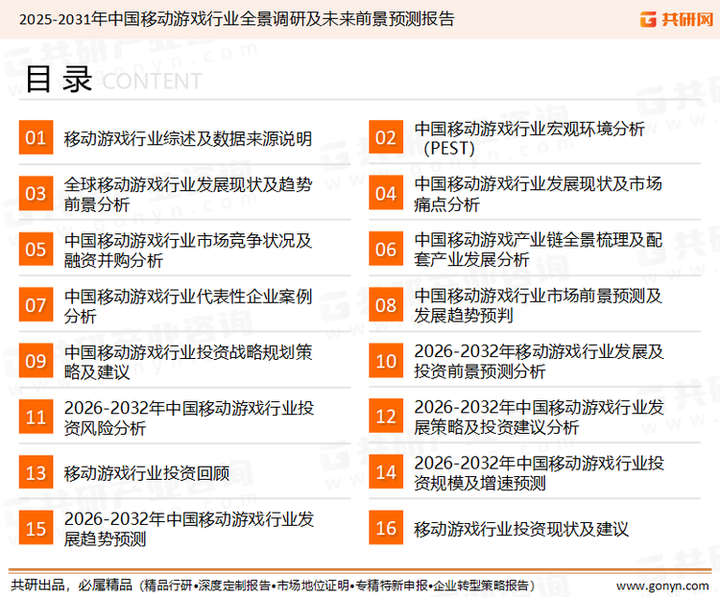Select chapter 2026-2032年中国移动游戏行业投资风险分析

tap(189, 418)
